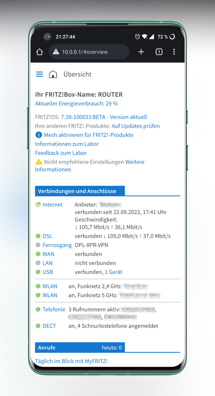This screenshot has height=396, width=215.
Task: Open the FRITZ!OS 7.39-100033 BETA version link
Action: pyautogui.click(x=104, y=117)
